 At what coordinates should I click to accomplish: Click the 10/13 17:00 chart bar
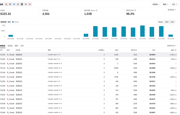[171, 36]
